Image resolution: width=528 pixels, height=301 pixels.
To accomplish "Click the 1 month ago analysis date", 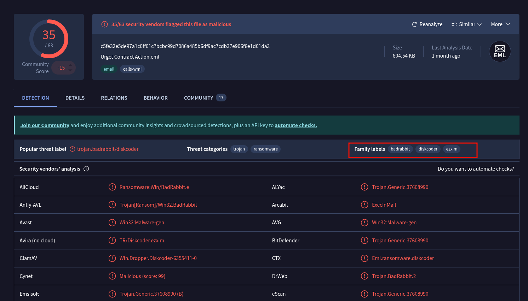I will click(446, 56).
